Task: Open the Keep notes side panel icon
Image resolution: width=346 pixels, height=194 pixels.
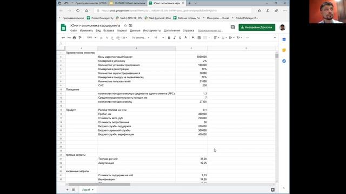Action: point(284,50)
